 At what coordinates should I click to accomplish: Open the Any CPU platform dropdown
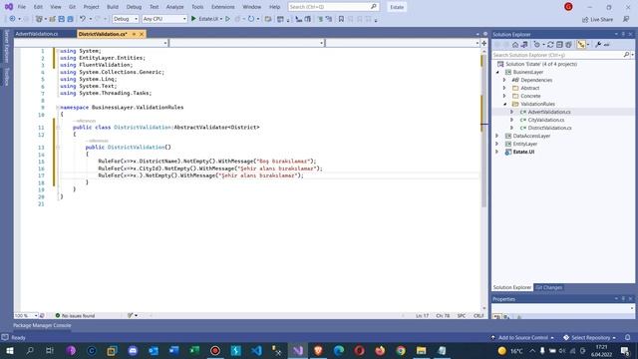click(x=164, y=19)
